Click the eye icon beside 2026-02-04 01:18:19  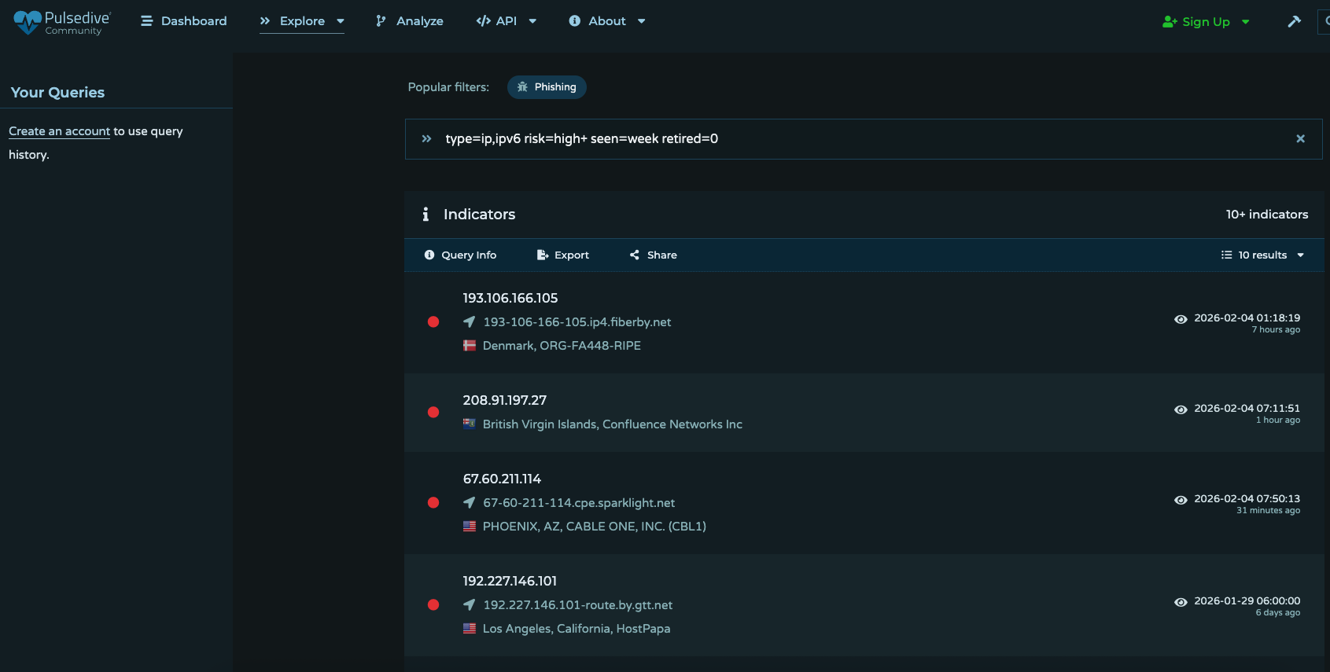tap(1181, 319)
